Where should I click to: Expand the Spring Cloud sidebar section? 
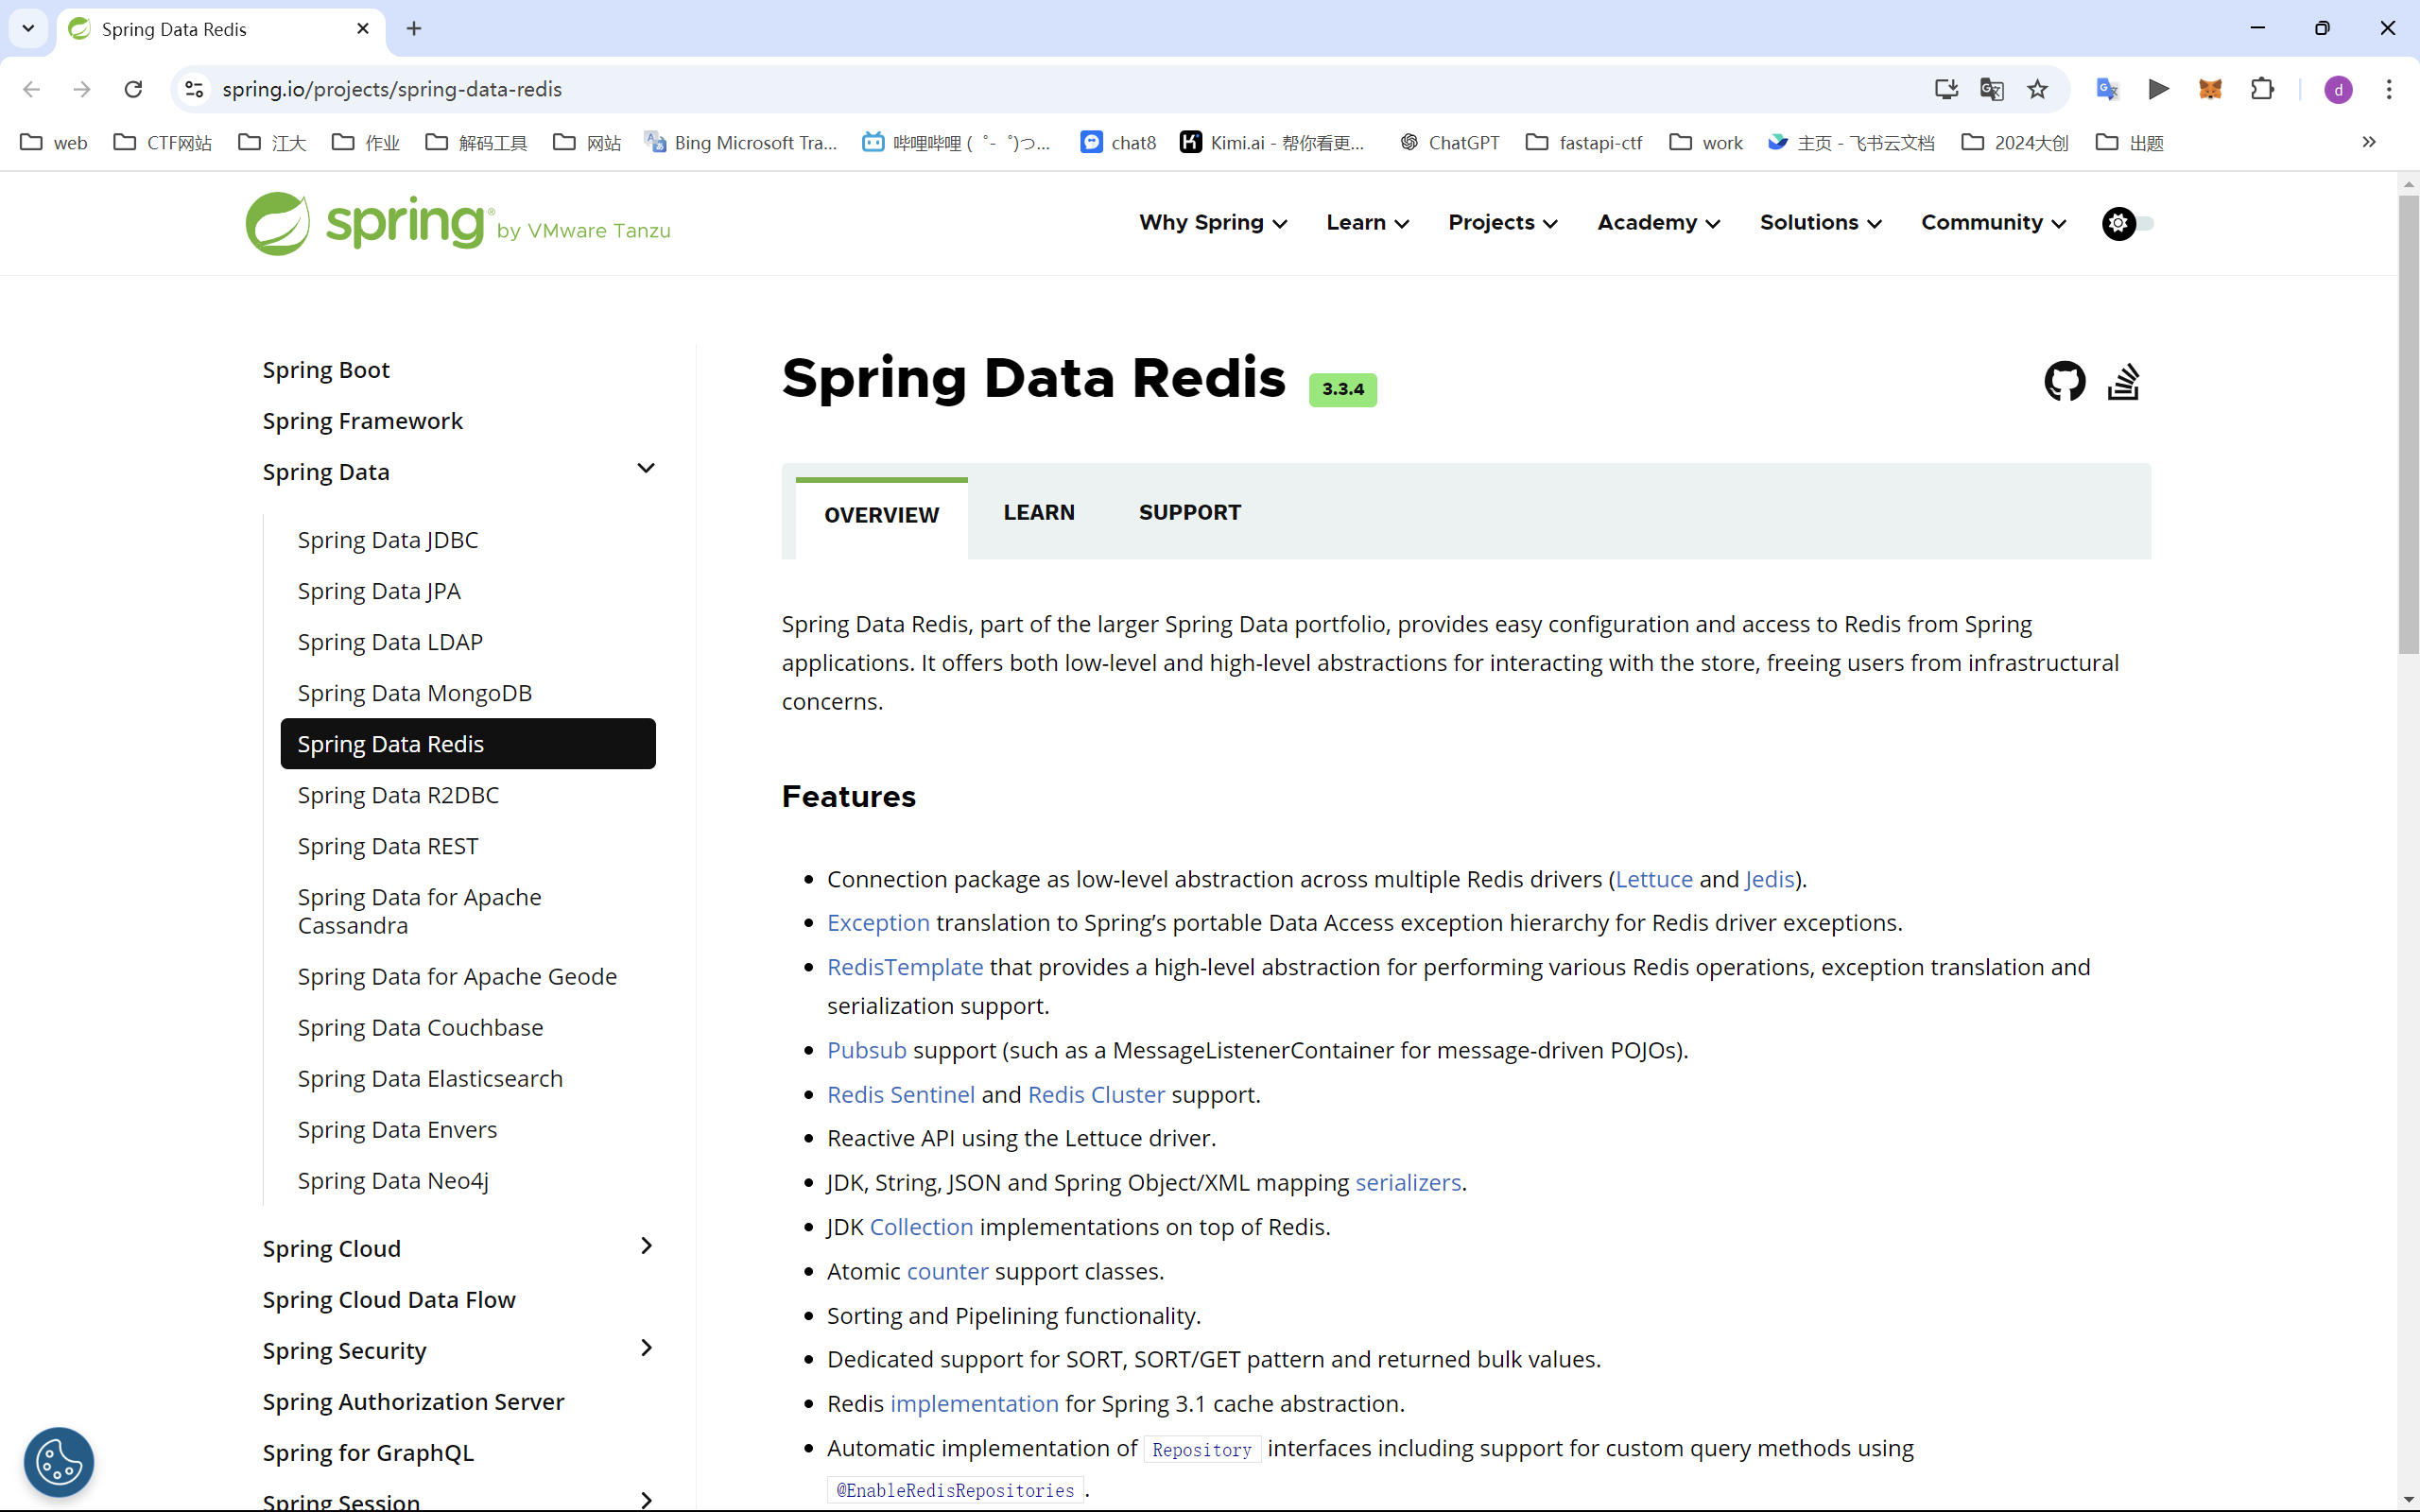(x=646, y=1246)
